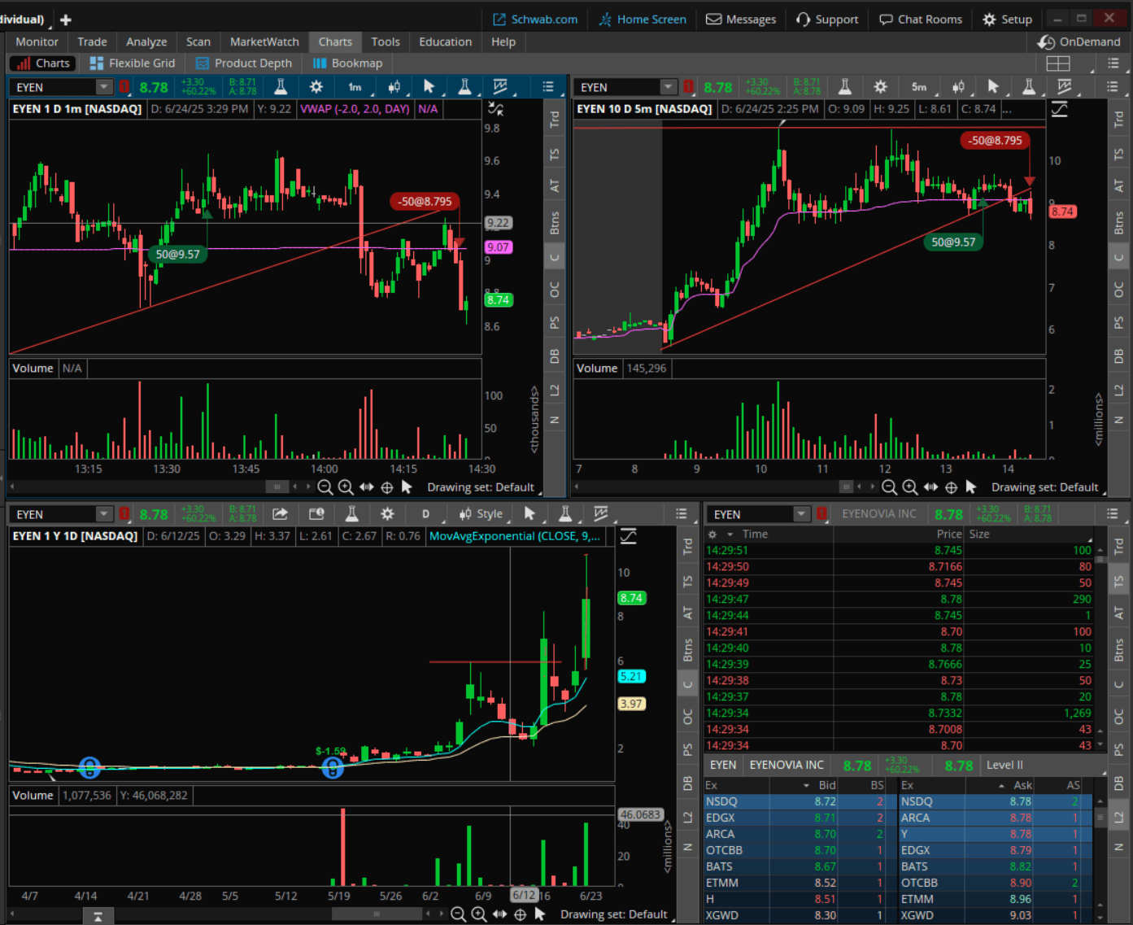Click the crosshair icon below the daily chart

(x=521, y=914)
